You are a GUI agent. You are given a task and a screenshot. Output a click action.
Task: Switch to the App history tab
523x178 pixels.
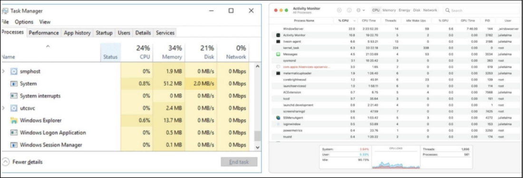coord(77,33)
